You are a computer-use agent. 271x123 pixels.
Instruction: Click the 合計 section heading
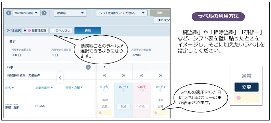13,41
